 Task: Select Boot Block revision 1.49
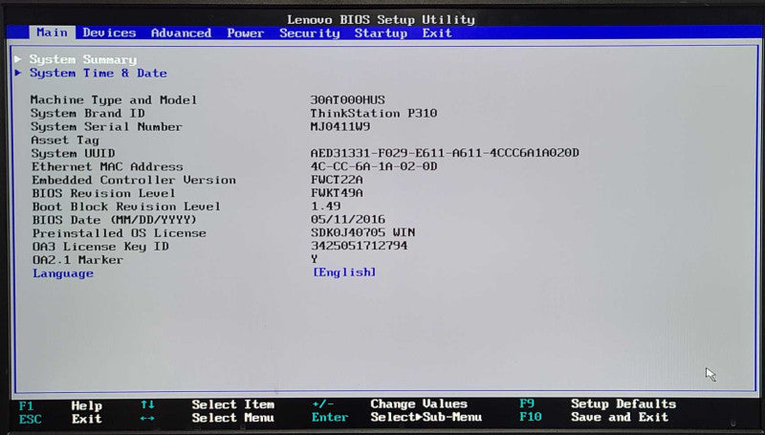tap(325, 206)
